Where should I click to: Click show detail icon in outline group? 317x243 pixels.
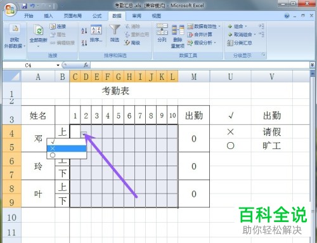(x=261, y=26)
